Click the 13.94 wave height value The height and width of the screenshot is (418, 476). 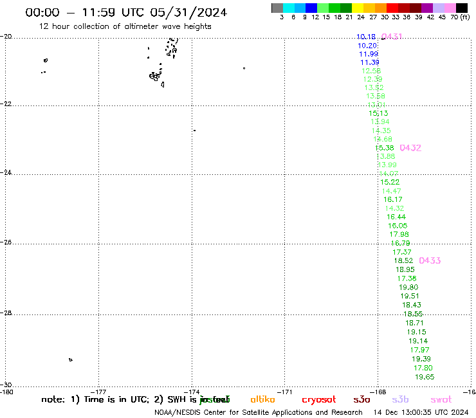point(380,122)
